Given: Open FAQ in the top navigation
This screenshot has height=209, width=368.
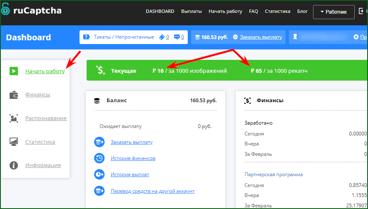Looking at the screenshot, I should click(254, 11).
